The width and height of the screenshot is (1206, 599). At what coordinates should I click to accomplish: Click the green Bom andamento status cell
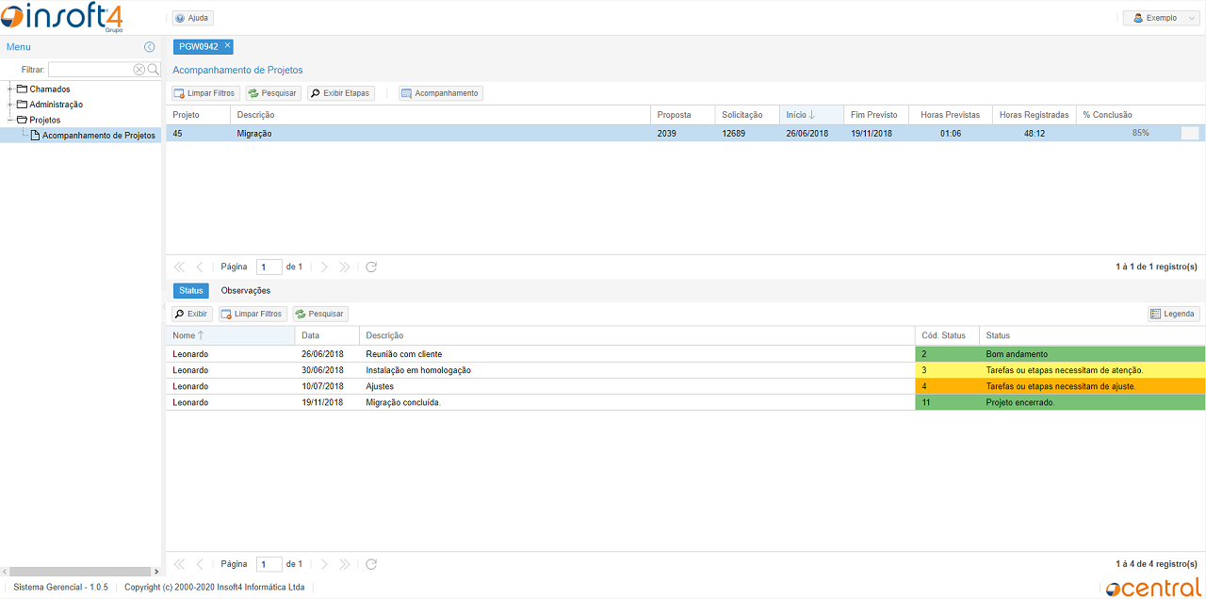[1092, 354]
